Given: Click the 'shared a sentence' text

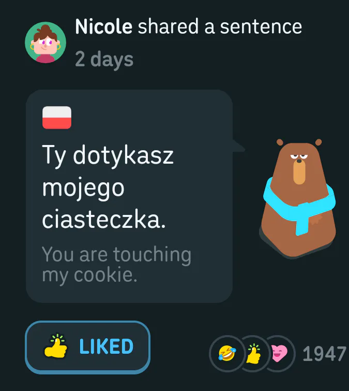Looking at the screenshot, I should (220, 26).
